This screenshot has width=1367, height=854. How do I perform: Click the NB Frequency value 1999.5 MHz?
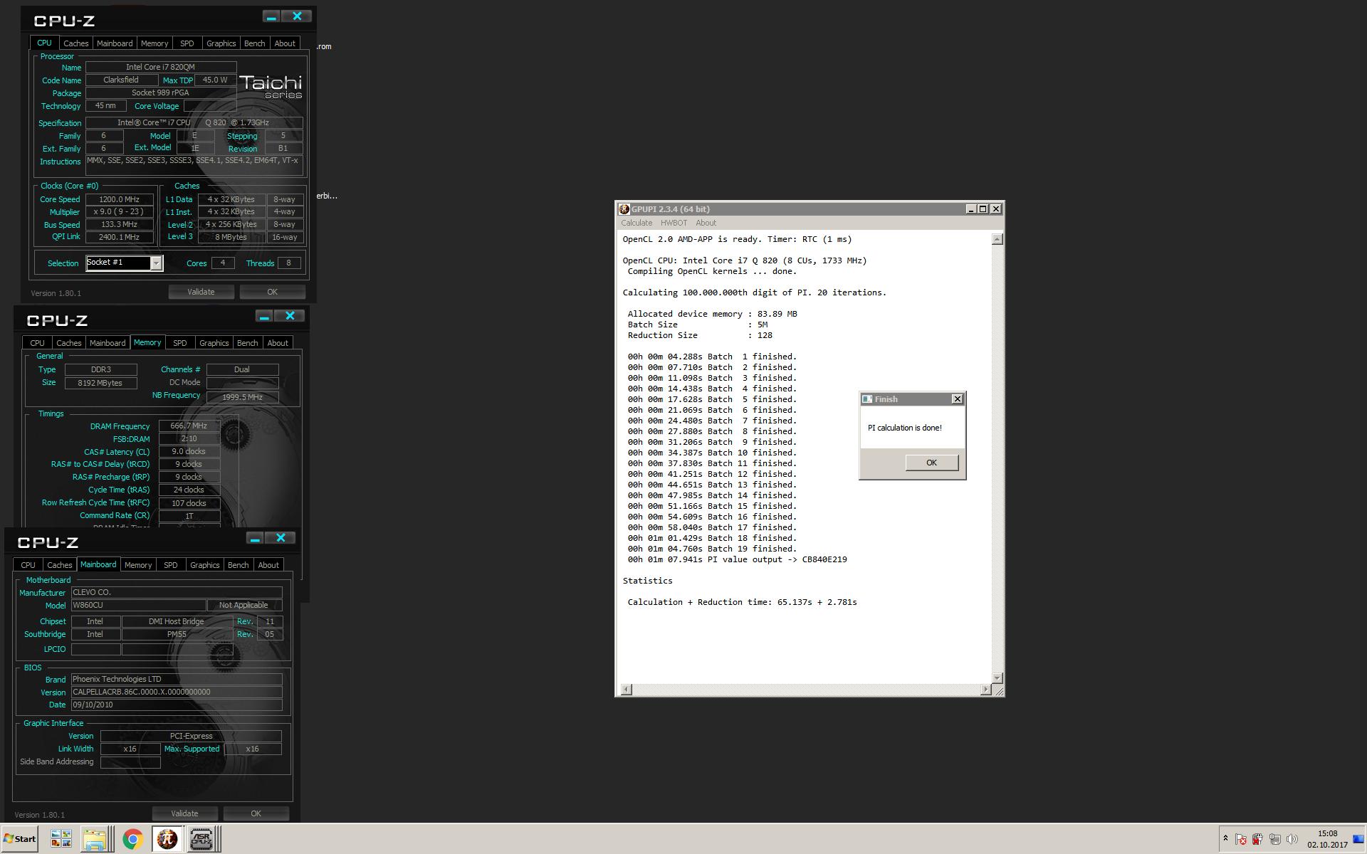click(242, 397)
